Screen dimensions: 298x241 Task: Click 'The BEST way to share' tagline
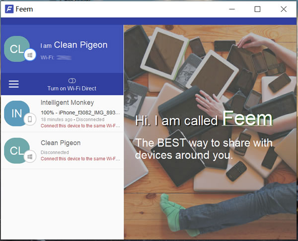click(x=204, y=149)
